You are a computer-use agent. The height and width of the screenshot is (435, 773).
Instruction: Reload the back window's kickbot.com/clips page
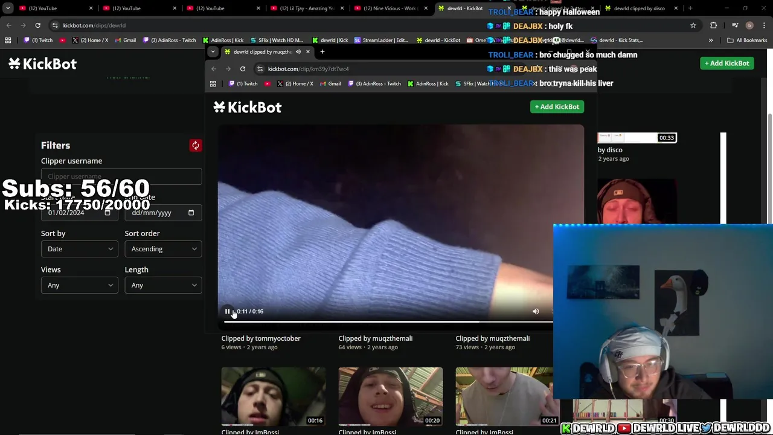tap(37, 25)
